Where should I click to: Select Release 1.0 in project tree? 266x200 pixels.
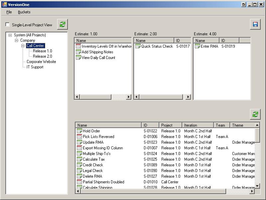(43, 51)
